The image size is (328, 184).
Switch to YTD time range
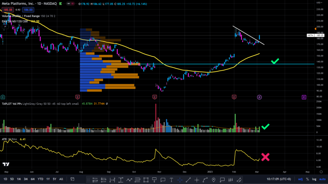tap(40, 179)
